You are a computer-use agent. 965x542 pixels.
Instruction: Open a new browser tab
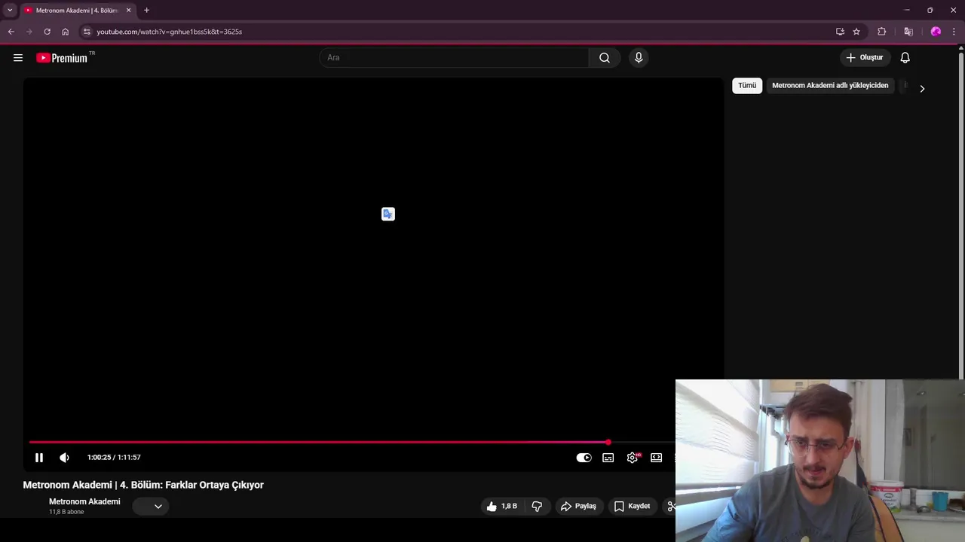pyautogui.click(x=146, y=11)
